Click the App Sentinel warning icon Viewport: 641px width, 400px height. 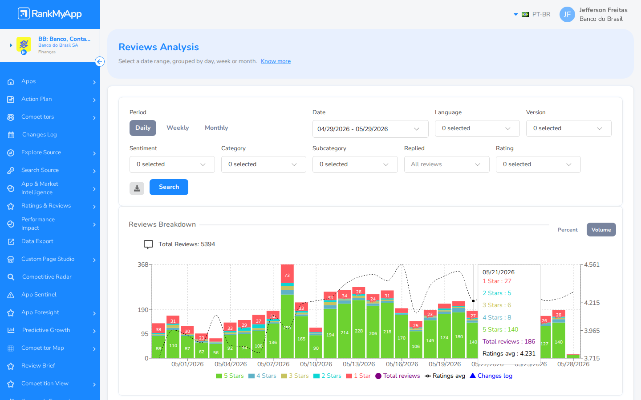coord(11,295)
